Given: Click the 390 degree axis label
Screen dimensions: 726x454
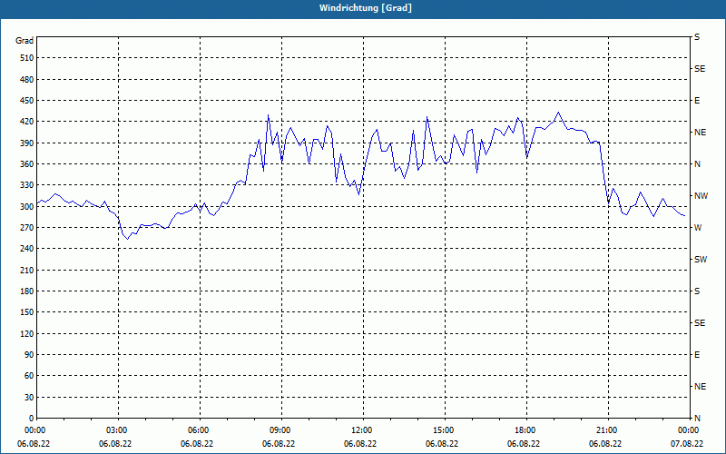Looking at the screenshot, I should [27, 143].
